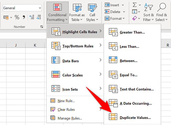Choose the Duplicate Values rule
This screenshot has height=125, width=171.
click(x=132, y=118)
